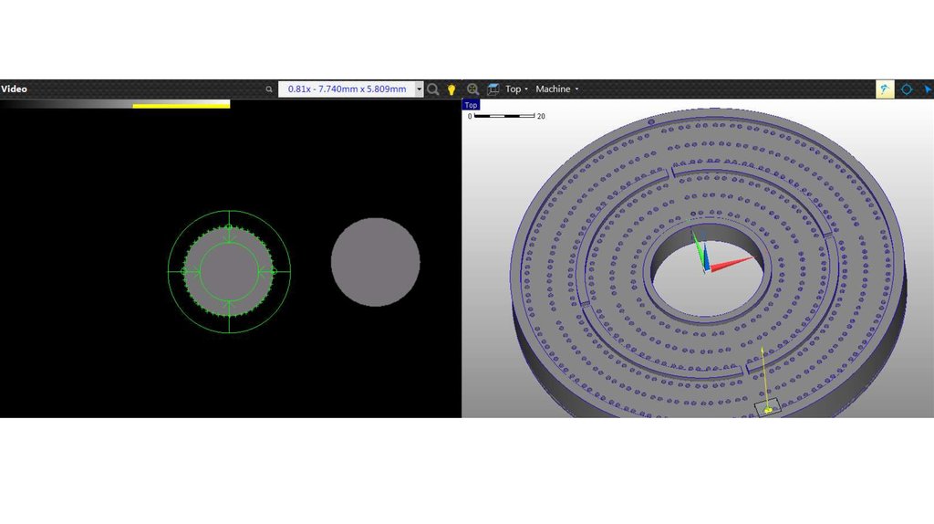The height and width of the screenshot is (524, 934).
Task: Click the coordinate axis triad in model
Action: [707, 258]
